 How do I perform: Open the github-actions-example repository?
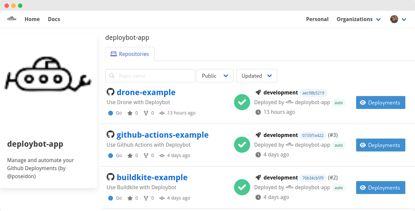[x=163, y=135]
